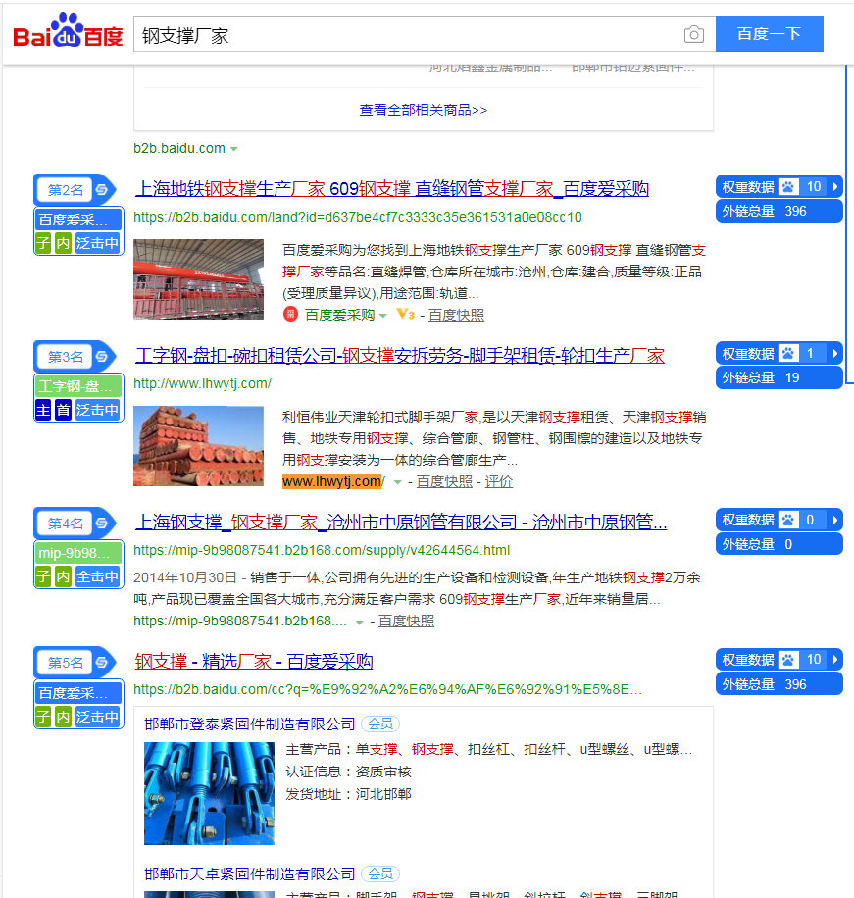Open 百度快照 for lhwytj result
The width and height of the screenshot is (854, 898).
pyautogui.click(x=444, y=482)
